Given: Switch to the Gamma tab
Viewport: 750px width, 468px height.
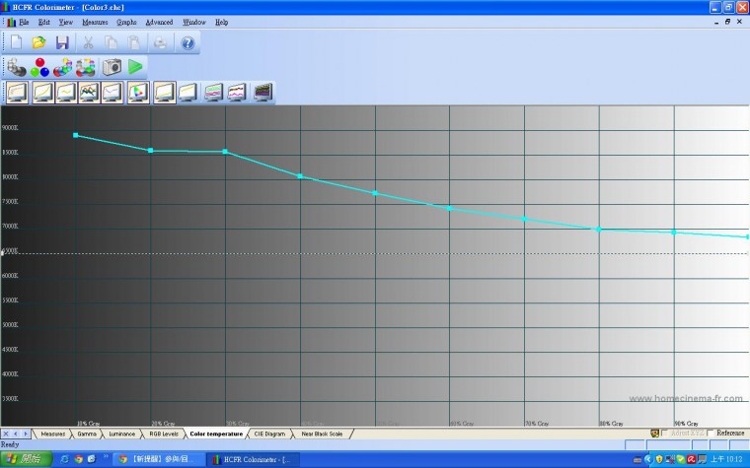Looking at the screenshot, I should pyautogui.click(x=87, y=434).
